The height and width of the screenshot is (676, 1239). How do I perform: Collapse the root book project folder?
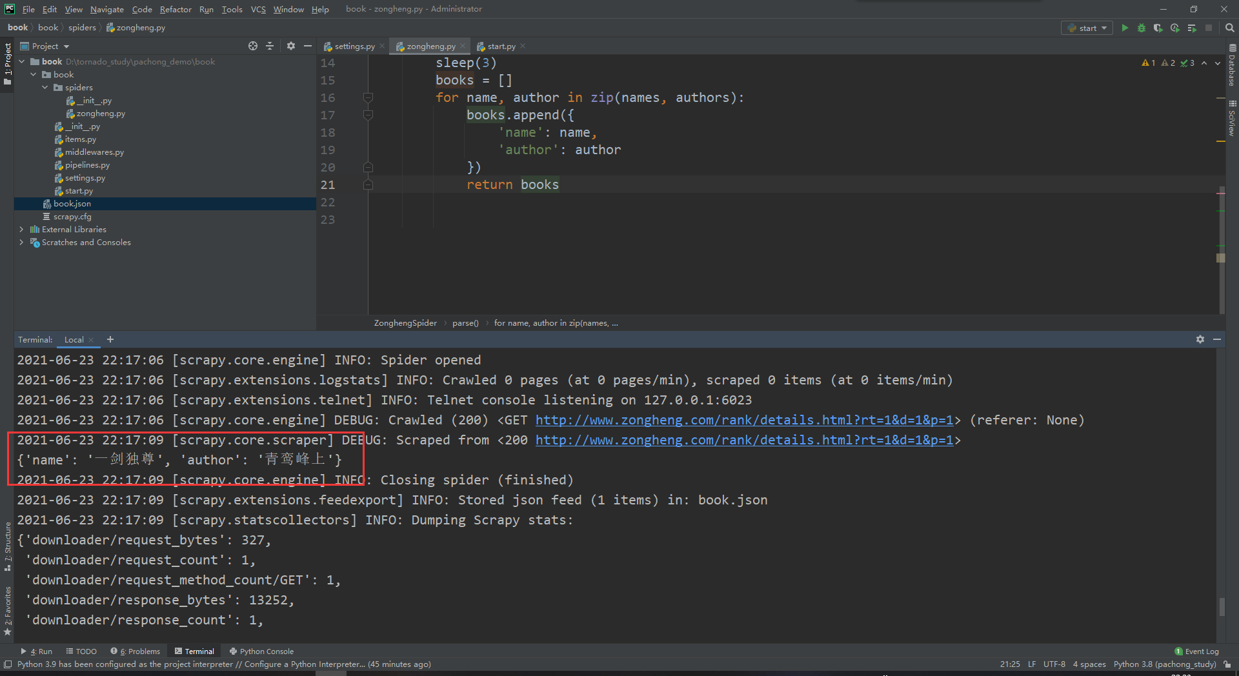point(22,62)
